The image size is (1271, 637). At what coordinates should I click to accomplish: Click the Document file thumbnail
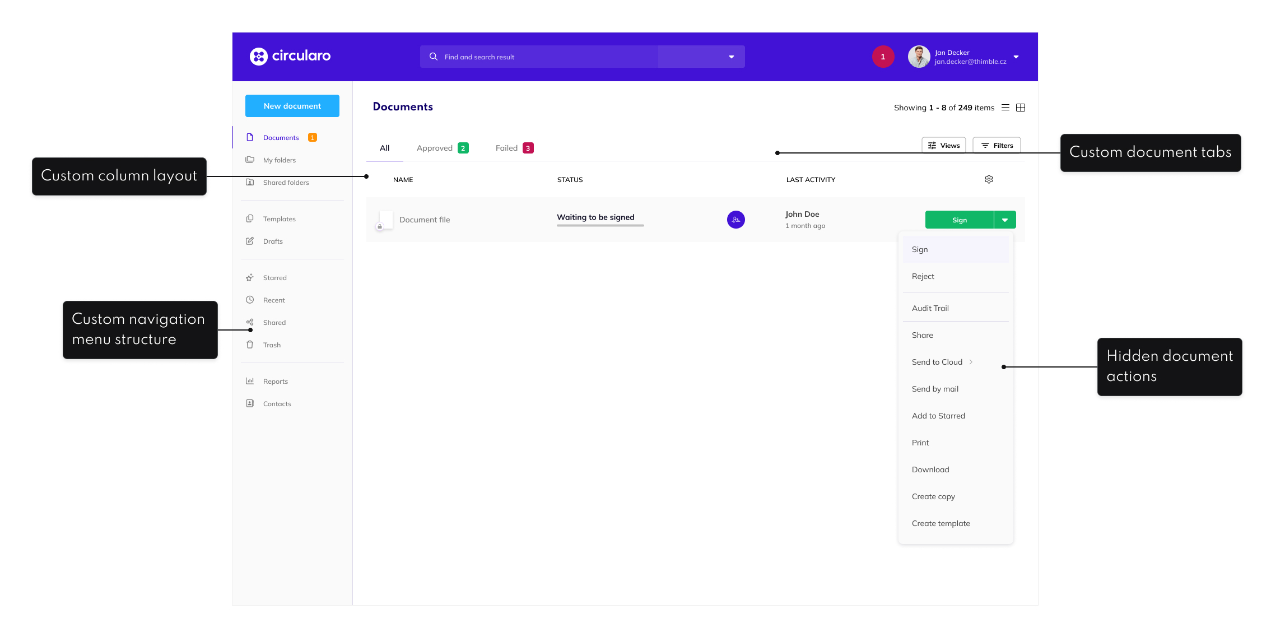click(385, 219)
